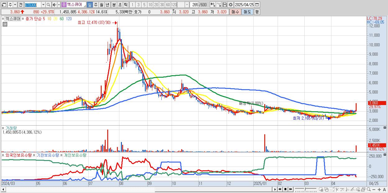Focus the stock code field 070300
The height and width of the screenshot is (193, 388).
33,5
